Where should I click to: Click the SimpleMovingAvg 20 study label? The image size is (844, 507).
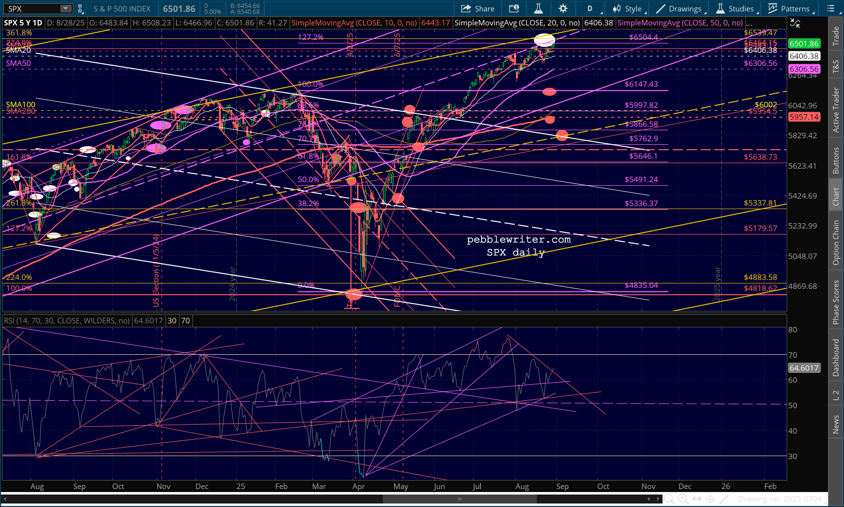click(517, 23)
